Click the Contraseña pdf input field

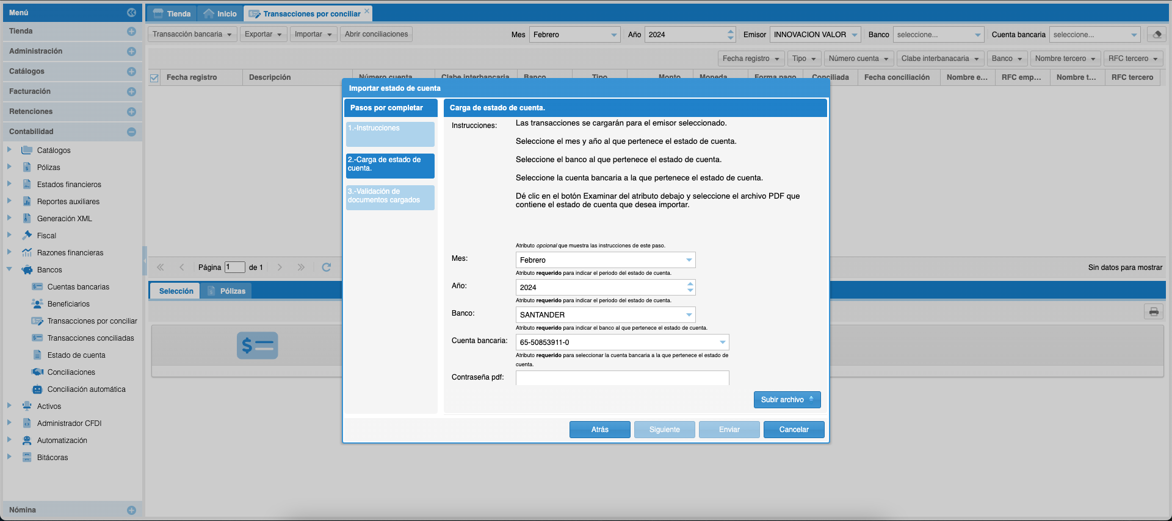tap(622, 378)
